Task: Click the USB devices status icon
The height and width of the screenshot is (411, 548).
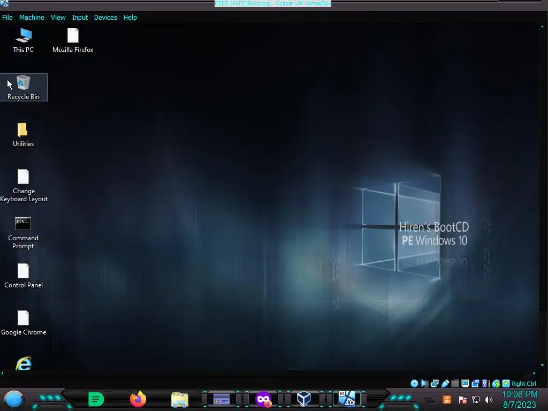Action: point(445,384)
